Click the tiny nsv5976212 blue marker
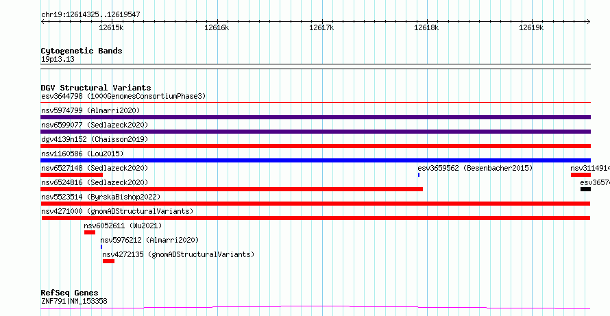The height and width of the screenshot is (316, 610). (x=101, y=247)
